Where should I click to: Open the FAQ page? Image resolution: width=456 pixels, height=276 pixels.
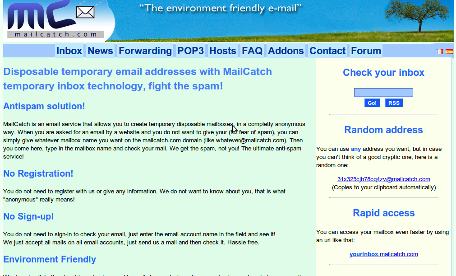(252, 51)
